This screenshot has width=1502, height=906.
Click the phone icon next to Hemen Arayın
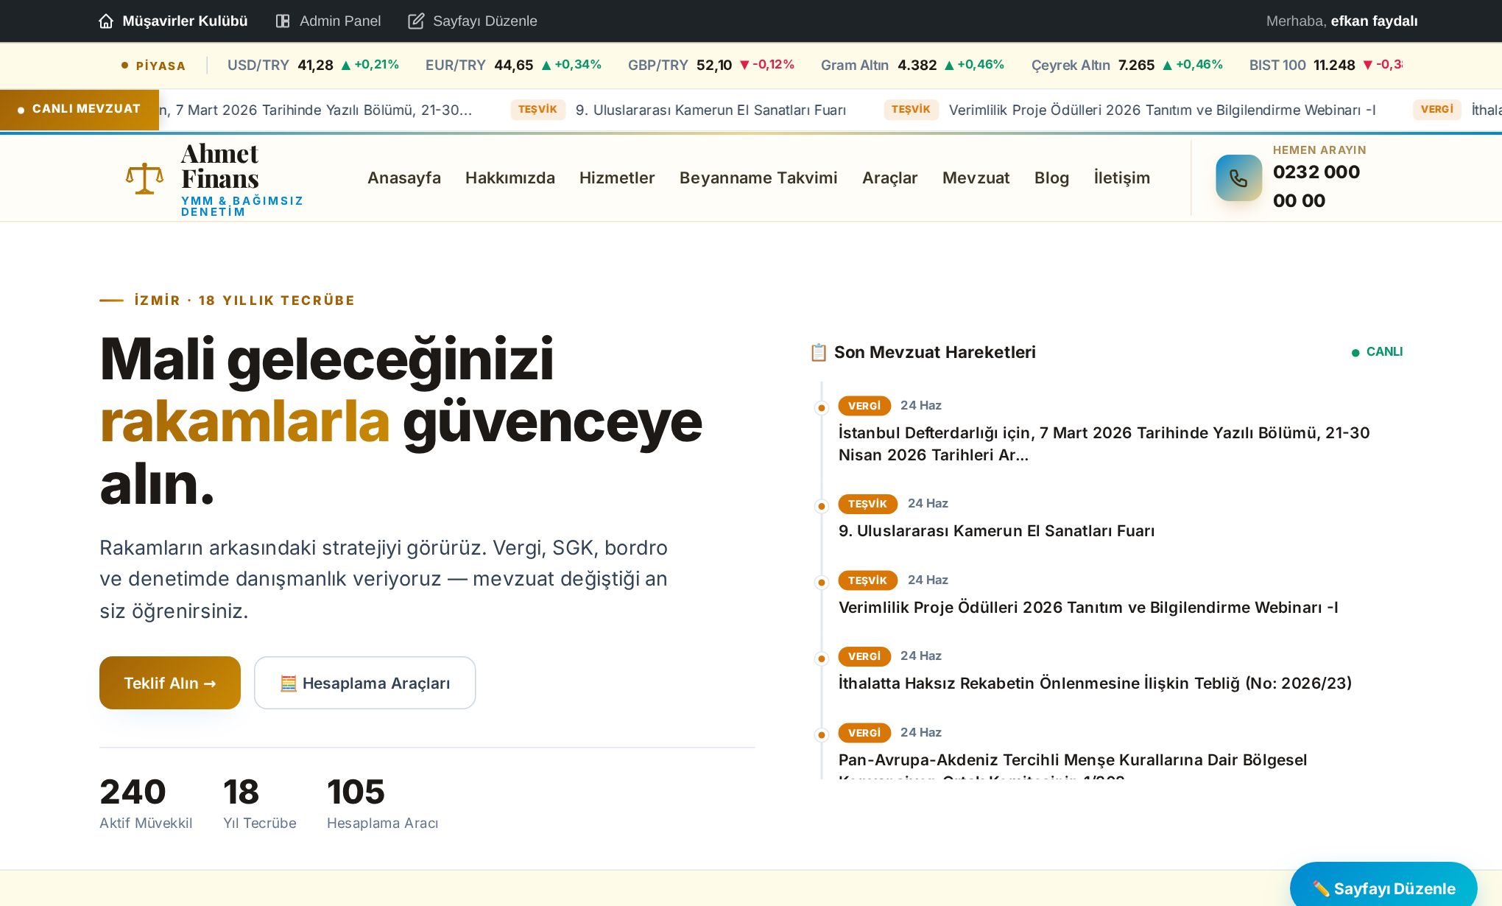[1238, 178]
